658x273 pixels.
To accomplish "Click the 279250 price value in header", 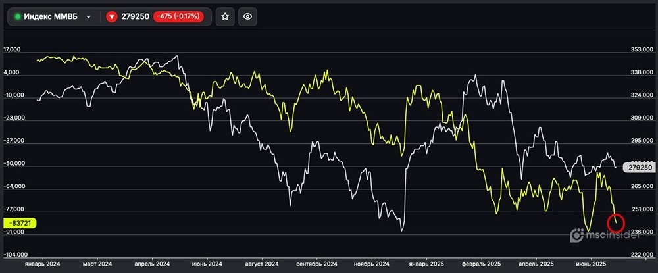I will point(134,16).
